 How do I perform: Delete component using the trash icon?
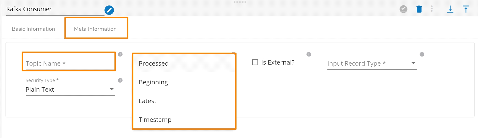[419, 9]
